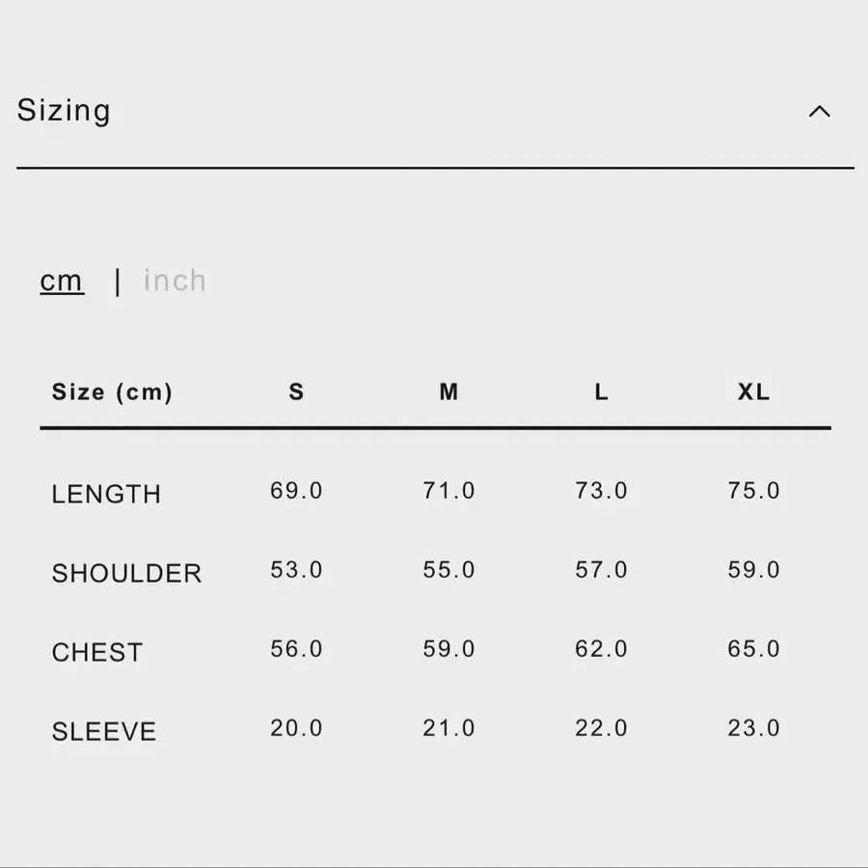Select the SHOULDER row label

coord(126,573)
